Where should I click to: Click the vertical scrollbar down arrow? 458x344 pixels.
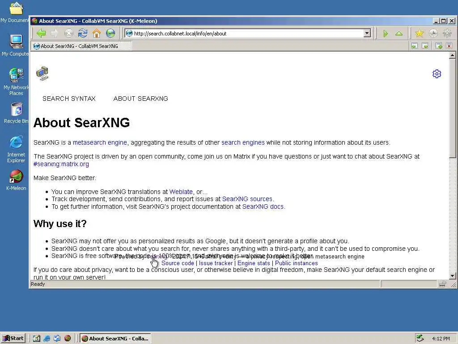point(453,275)
